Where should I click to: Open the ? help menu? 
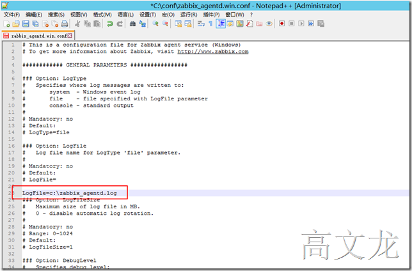pyautogui.click(x=251, y=15)
